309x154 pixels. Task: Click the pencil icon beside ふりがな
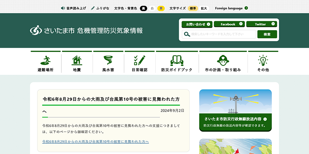[93, 8]
